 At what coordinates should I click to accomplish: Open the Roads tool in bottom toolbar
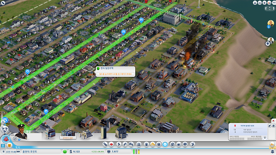105,144
